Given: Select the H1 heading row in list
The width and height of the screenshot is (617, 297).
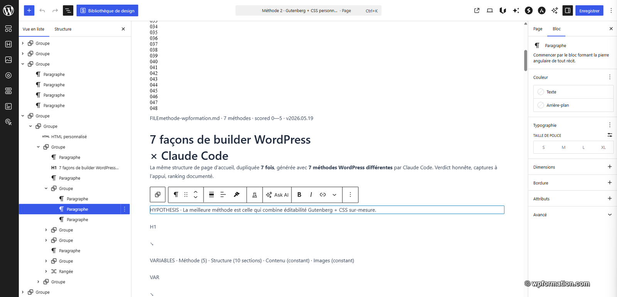Looking at the screenshot, I should pyautogui.click(x=85, y=168).
